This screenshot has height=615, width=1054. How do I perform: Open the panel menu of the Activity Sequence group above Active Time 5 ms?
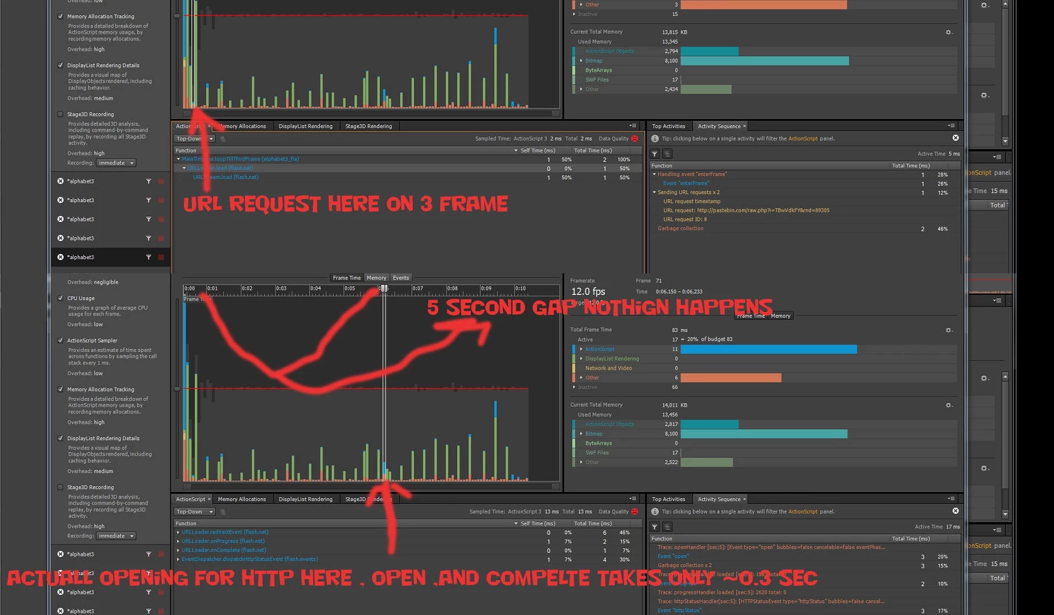[x=951, y=126]
